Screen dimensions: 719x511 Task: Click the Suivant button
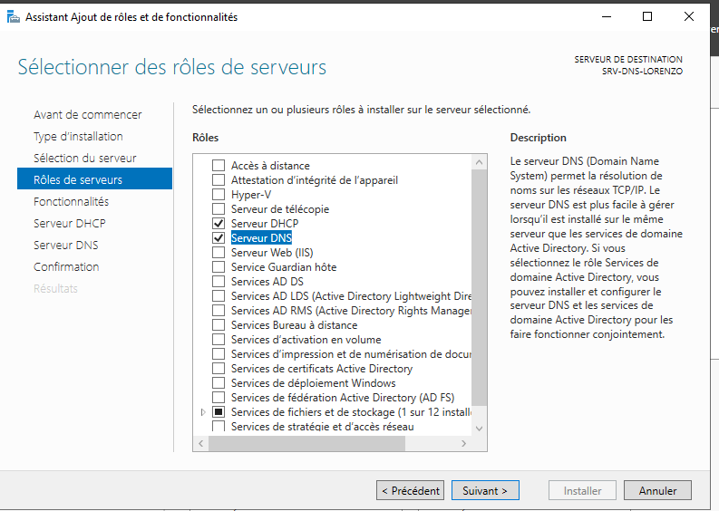(x=485, y=491)
